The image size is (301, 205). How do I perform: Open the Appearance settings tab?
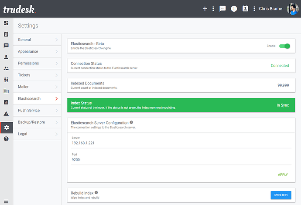37,51
